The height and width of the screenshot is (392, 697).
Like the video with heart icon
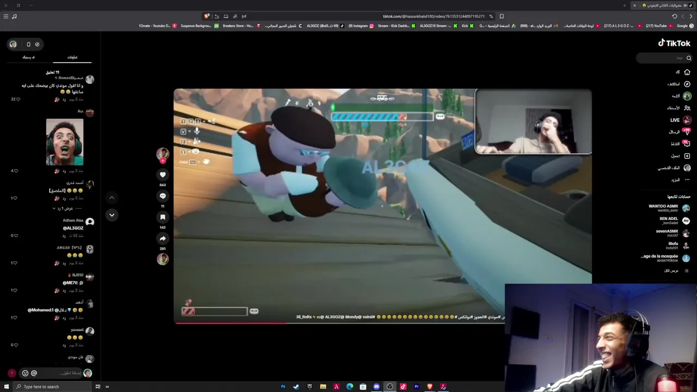[162, 174]
